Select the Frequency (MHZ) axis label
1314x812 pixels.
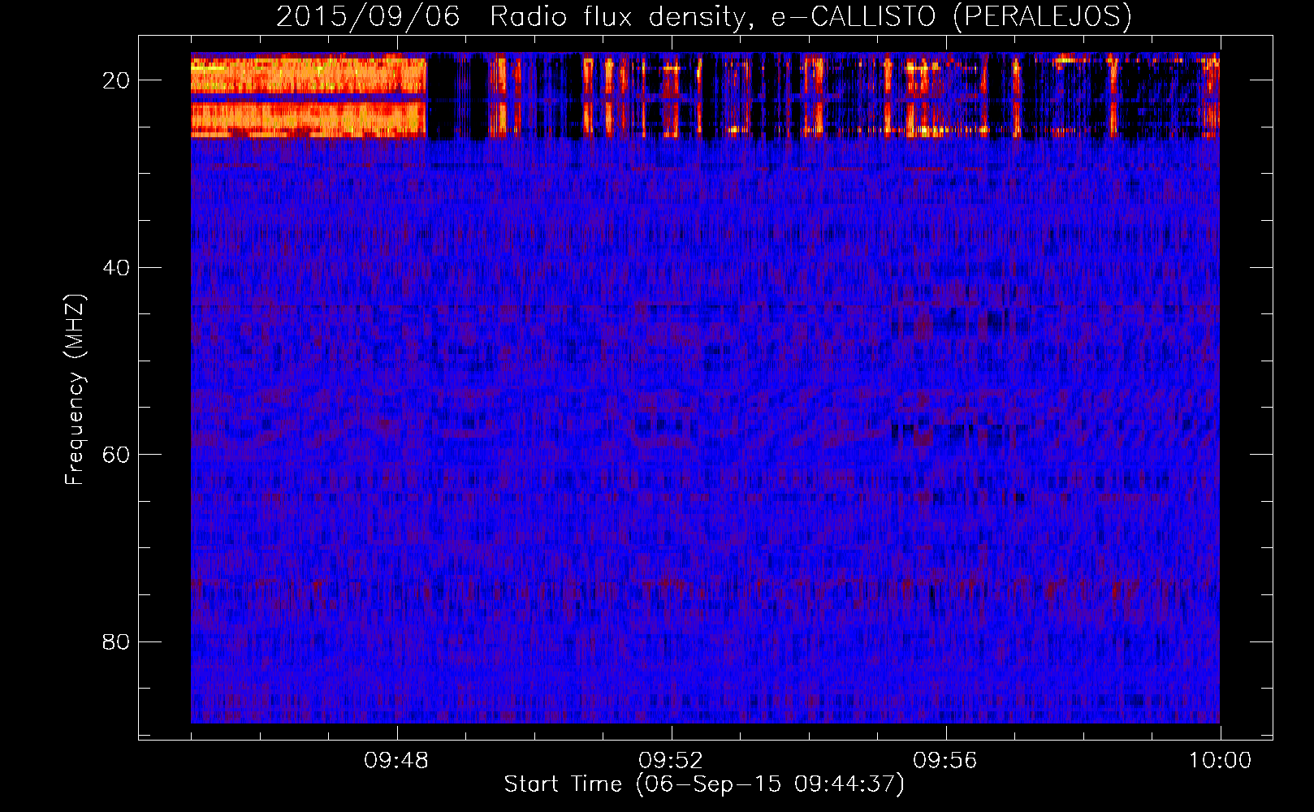(x=75, y=389)
